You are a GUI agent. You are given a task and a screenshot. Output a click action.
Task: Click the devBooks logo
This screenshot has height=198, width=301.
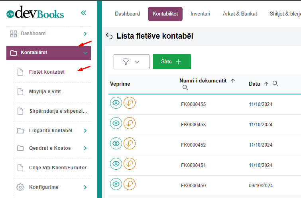(35, 14)
